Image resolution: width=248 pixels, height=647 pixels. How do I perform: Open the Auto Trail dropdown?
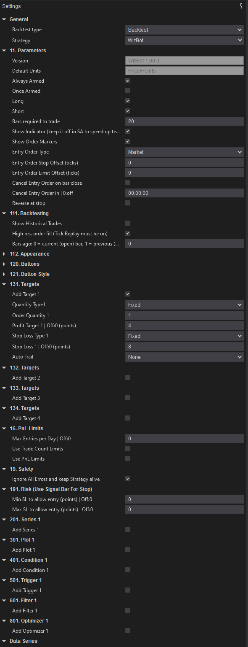(x=185, y=357)
